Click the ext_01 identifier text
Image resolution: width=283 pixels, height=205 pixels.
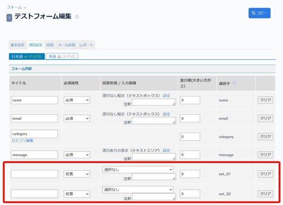[x=225, y=174]
